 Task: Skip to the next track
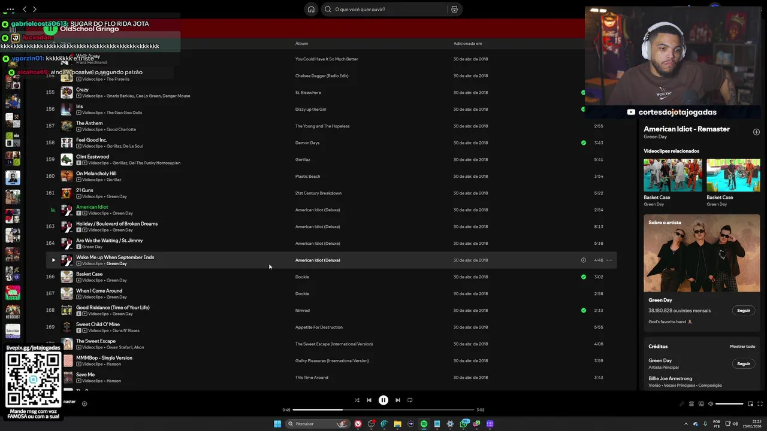point(398,400)
